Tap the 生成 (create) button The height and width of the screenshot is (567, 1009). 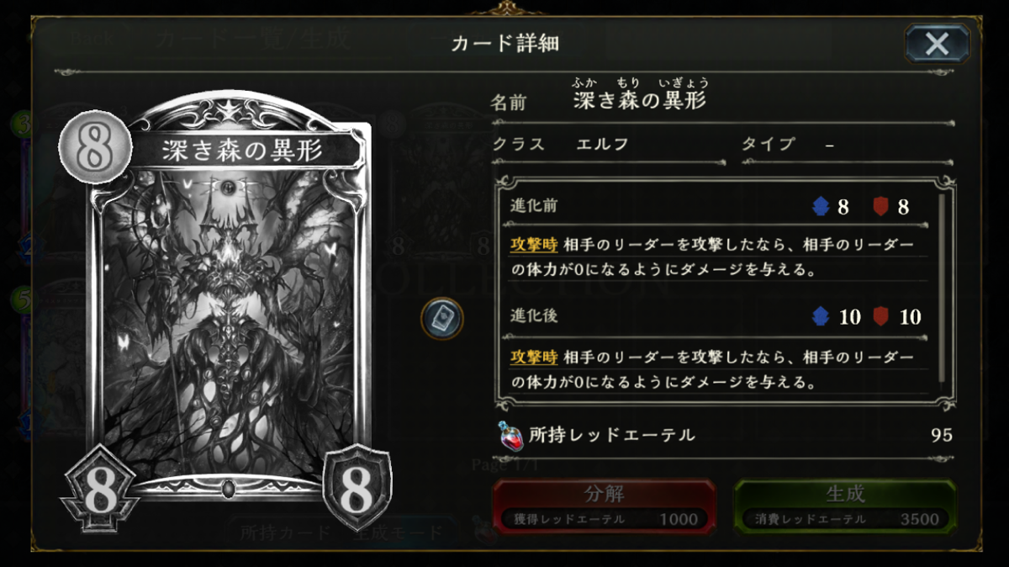pos(845,506)
